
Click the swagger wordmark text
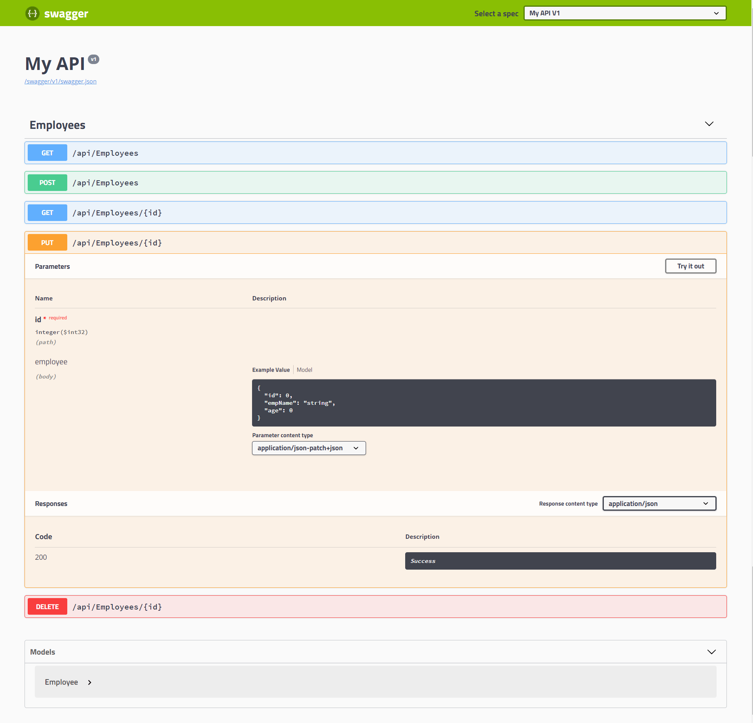coord(66,14)
